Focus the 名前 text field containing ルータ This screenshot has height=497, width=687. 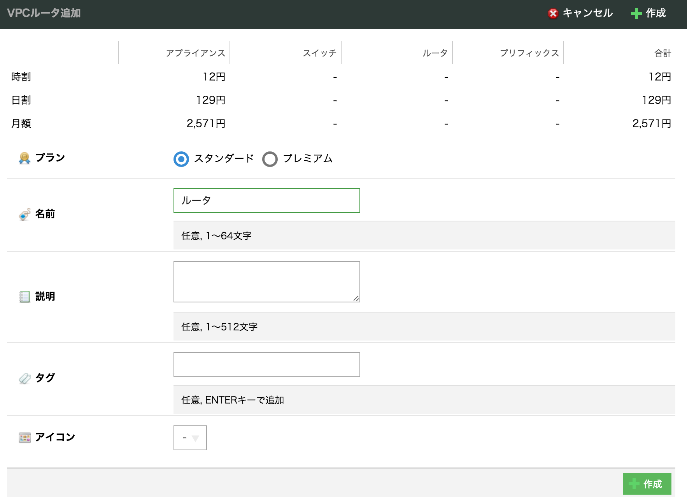[266, 200]
